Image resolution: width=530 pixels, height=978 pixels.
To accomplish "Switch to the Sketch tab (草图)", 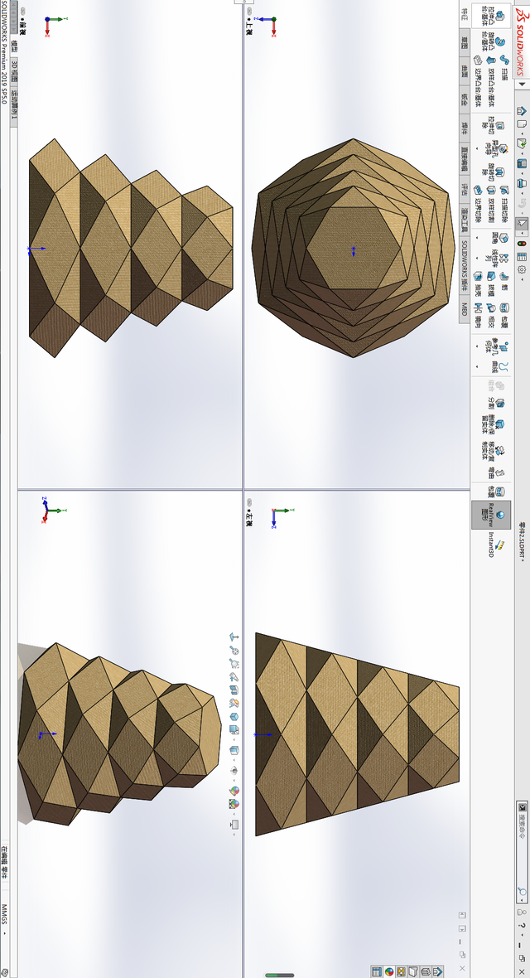I will point(465,43).
